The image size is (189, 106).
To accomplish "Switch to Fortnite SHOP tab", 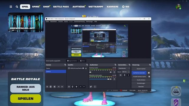I will pyautogui.click(x=47, y=7).
